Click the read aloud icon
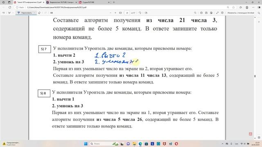The width and height of the screenshot is (262, 147). [52, 13]
